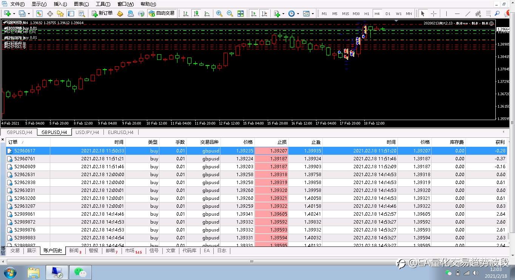This screenshot has width=515, height=280.
Task: Select the M1 timeframe
Action: click(324, 14)
